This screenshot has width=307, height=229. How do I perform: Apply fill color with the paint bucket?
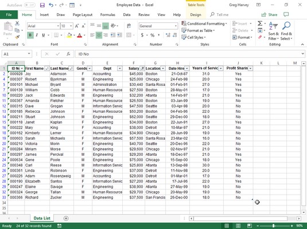[x=69, y=35]
